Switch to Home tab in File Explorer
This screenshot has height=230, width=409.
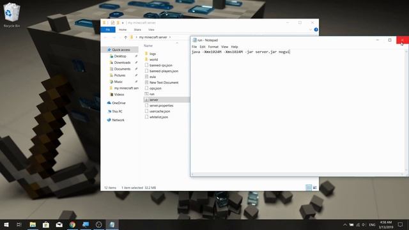(123, 30)
